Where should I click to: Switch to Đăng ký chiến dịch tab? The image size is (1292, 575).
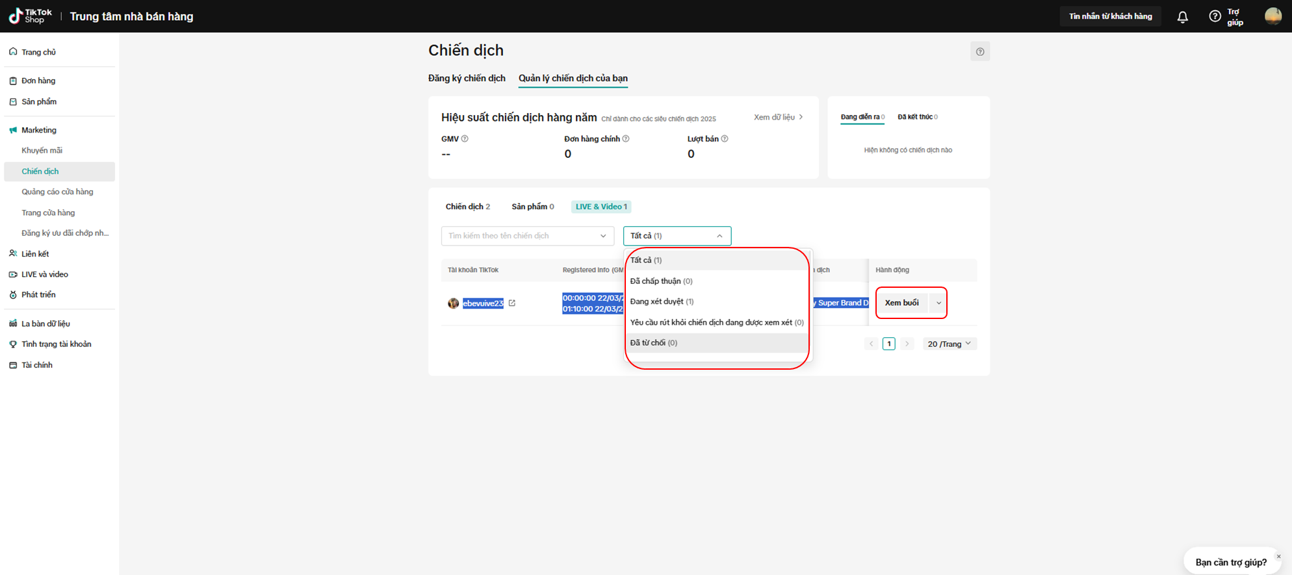(x=466, y=79)
